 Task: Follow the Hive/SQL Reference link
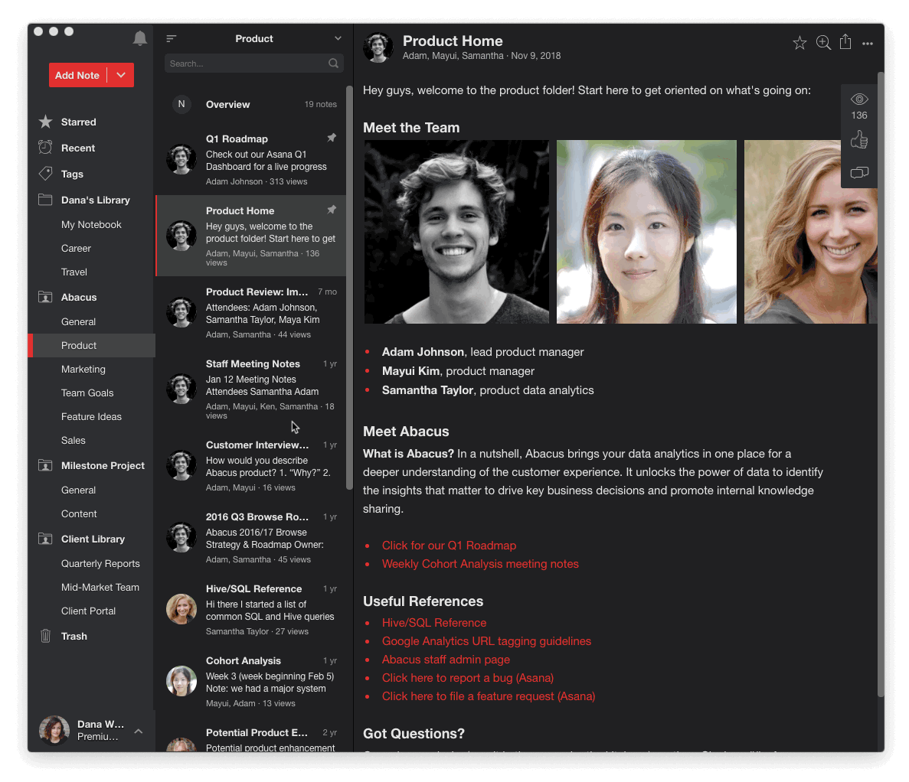click(x=434, y=623)
